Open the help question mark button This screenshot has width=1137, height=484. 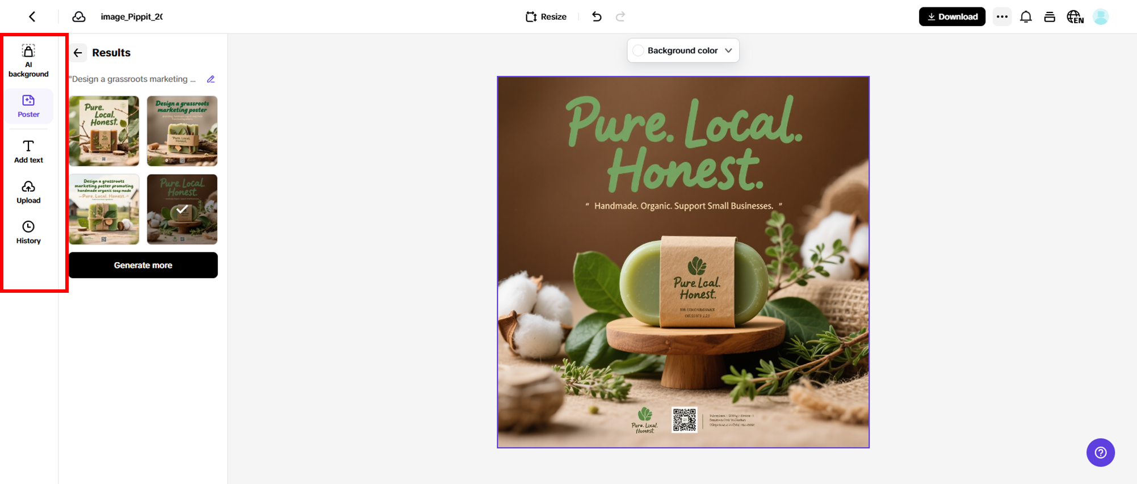pos(1101,452)
